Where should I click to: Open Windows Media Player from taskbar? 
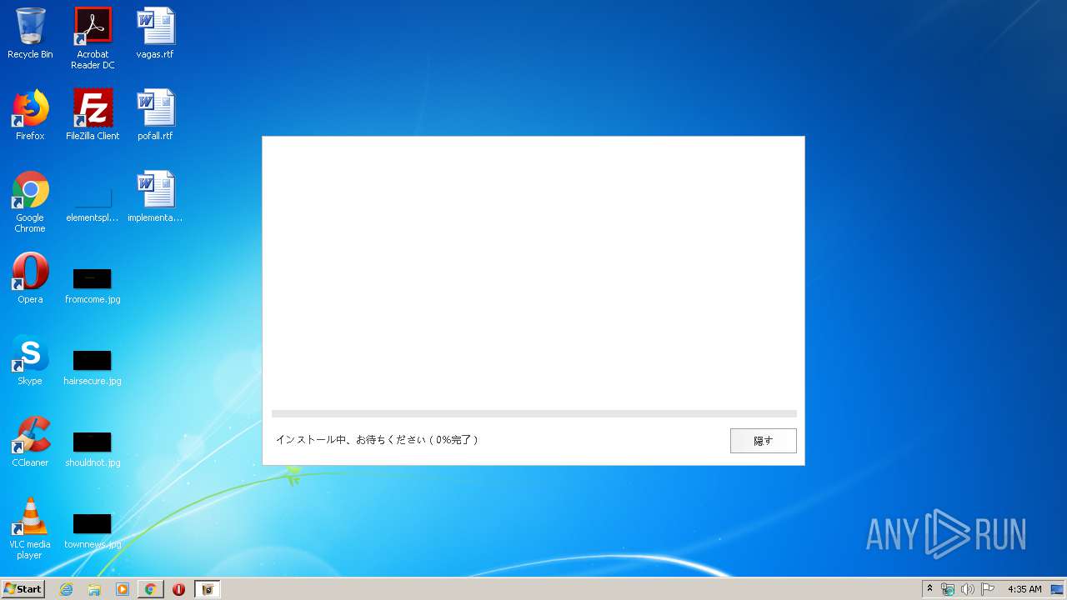(x=123, y=589)
